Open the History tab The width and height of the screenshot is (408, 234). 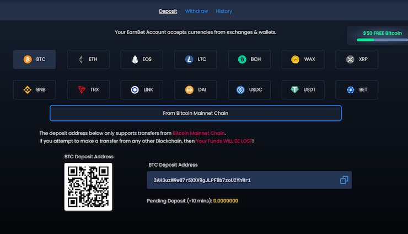coord(224,11)
